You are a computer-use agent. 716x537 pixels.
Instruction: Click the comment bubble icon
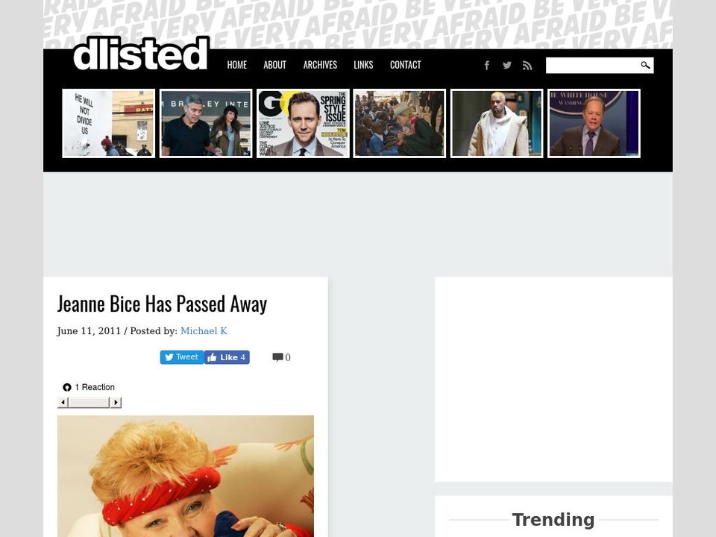(x=277, y=357)
